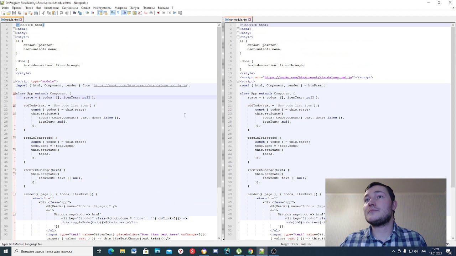
Task: Toggle synchronized horizontal scrolling
Action: click(x=105, y=13)
